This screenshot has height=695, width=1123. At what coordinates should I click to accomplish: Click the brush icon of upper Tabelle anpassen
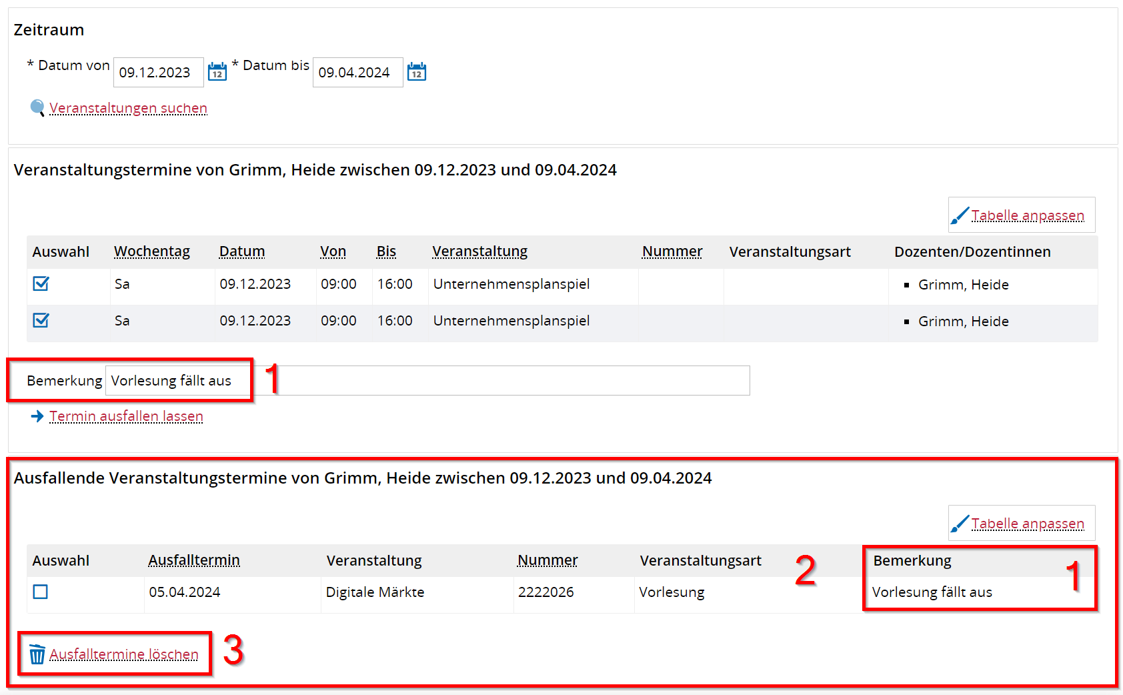[960, 216]
